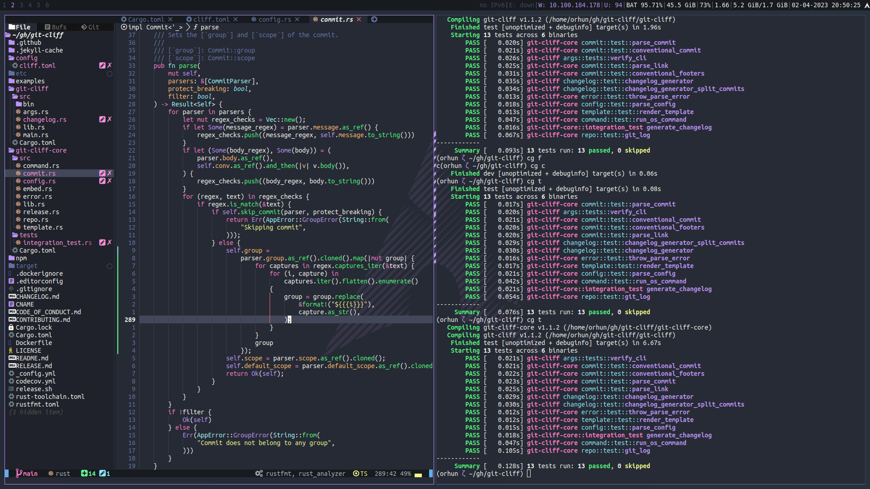Click the gear icon of codecov.yml
Viewport: 870px width, 489px height.
[11, 381]
